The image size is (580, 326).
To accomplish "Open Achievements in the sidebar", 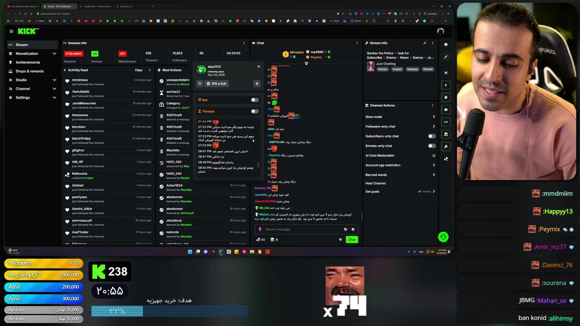I will click(28, 62).
